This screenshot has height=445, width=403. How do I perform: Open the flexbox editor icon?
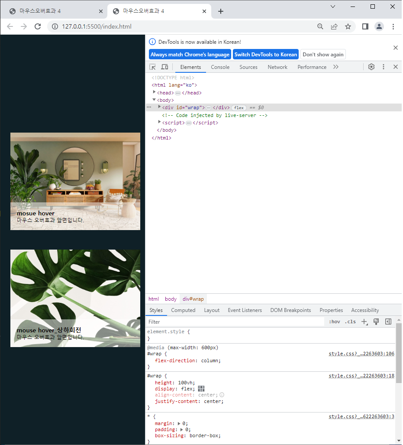[201, 389]
